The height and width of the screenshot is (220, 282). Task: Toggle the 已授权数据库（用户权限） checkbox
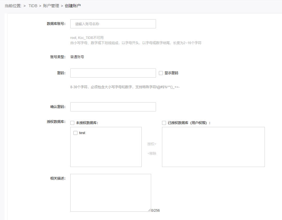pyautogui.click(x=164, y=123)
